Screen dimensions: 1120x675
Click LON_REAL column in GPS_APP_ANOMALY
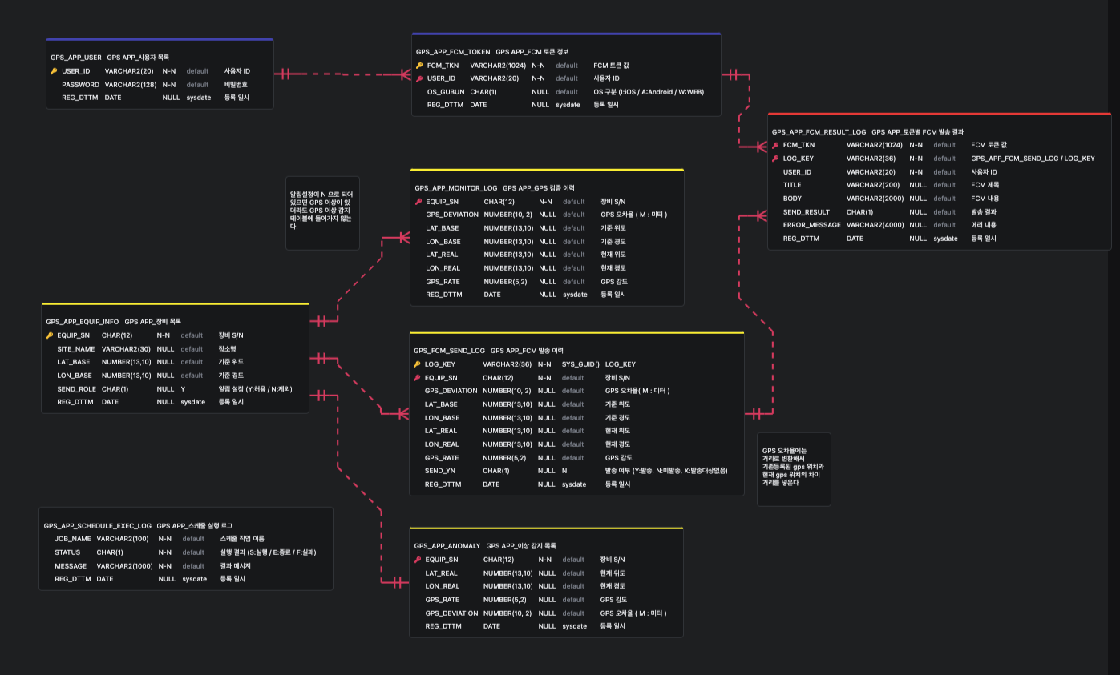pos(443,586)
